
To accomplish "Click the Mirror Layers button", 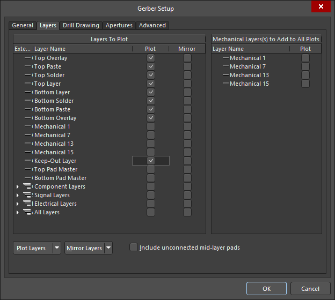I will tap(85, 248).
